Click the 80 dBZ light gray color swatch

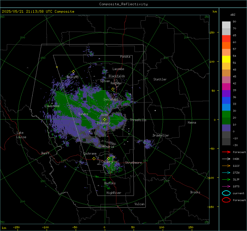tap(226, 25)
